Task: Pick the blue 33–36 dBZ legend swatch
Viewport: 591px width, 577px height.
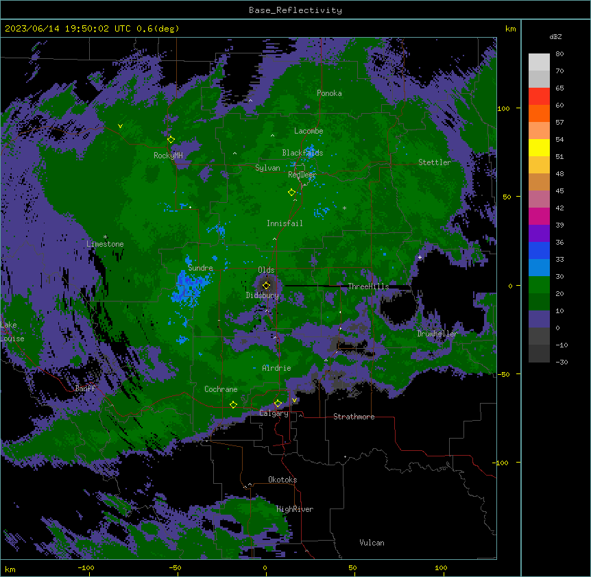Action: coord(539,250)
